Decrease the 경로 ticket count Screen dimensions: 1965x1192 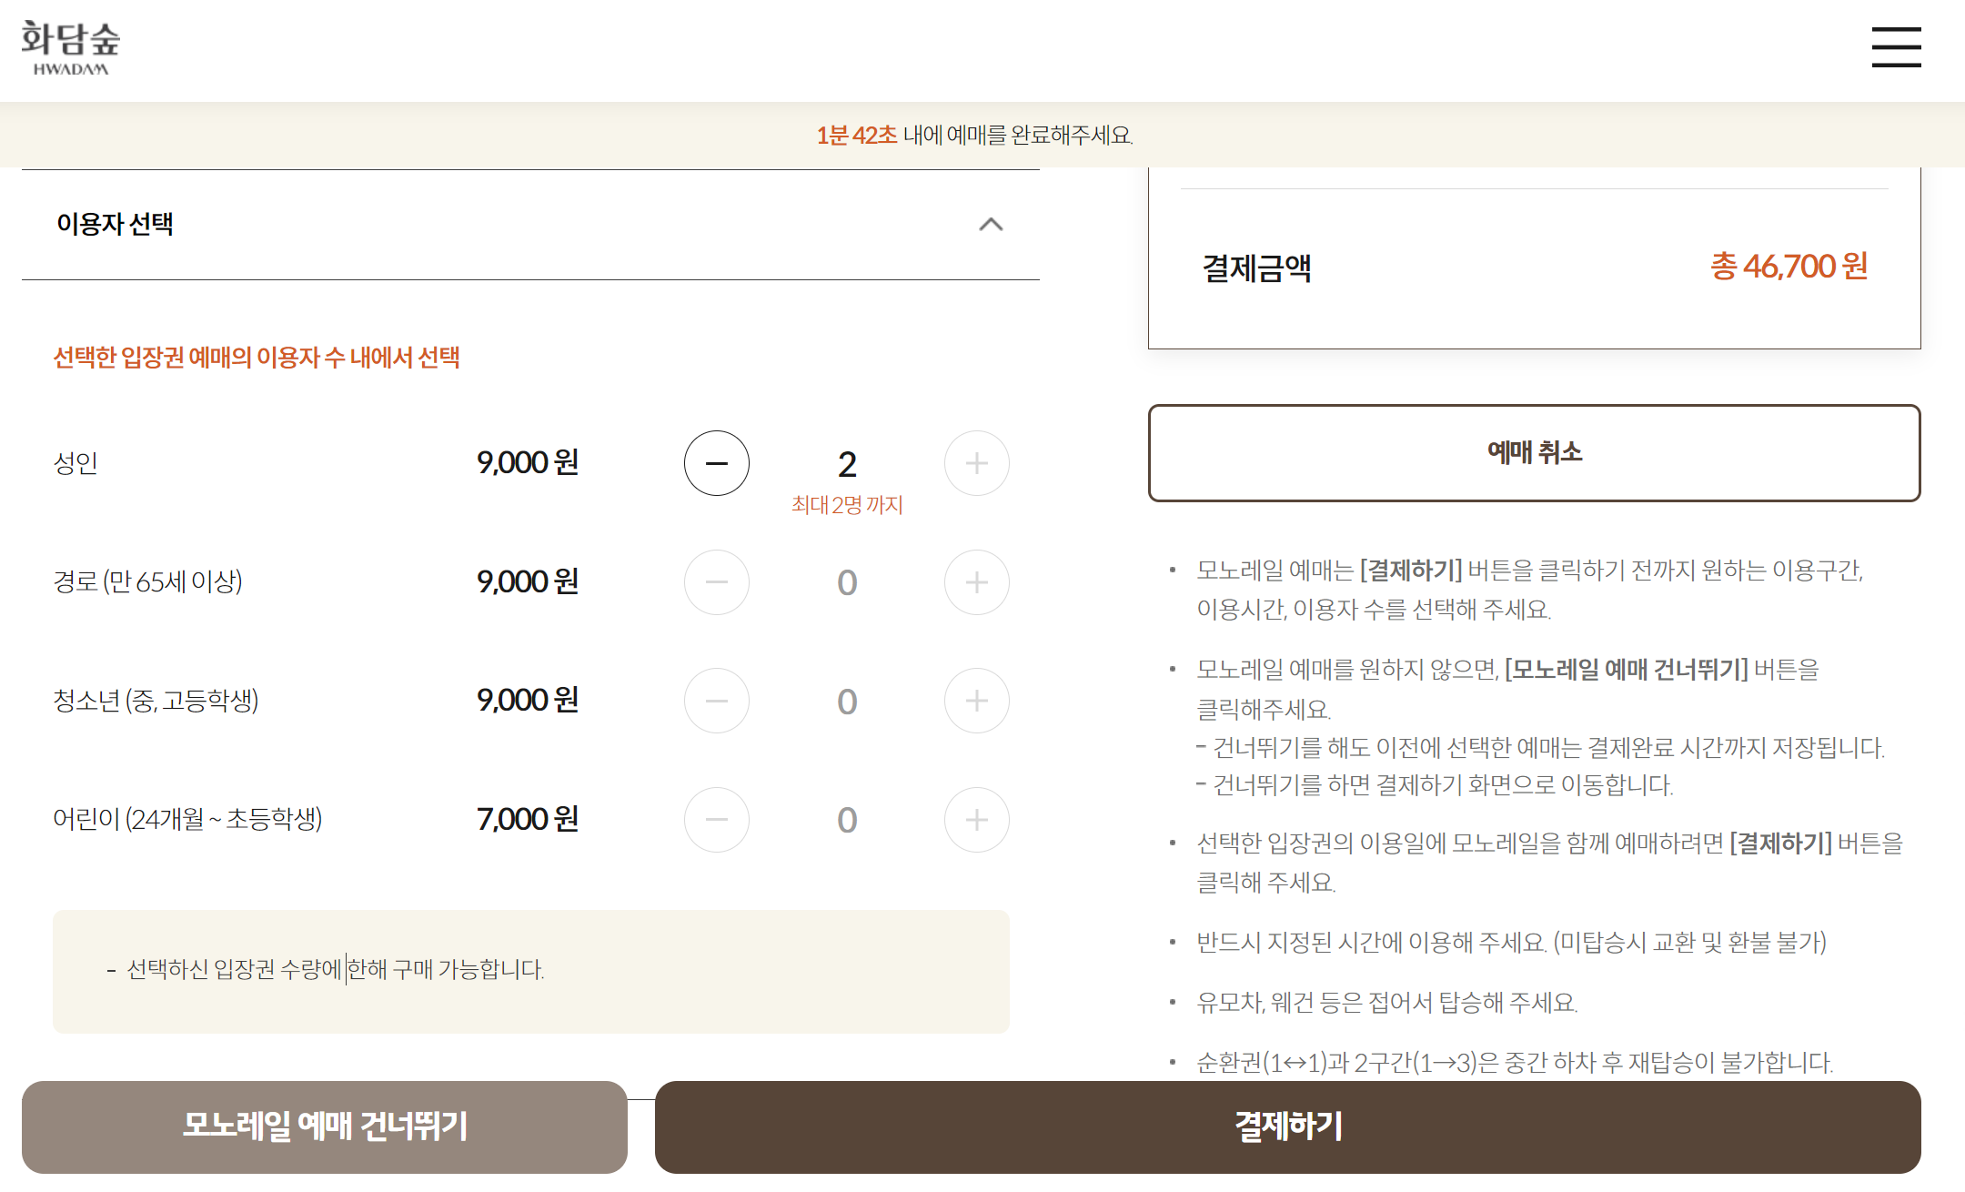click(x=716, y=582)
